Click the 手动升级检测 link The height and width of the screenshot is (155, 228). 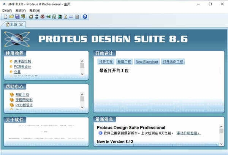click(x=188, y=133)
